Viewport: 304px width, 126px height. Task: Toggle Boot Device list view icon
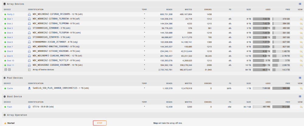300,96
